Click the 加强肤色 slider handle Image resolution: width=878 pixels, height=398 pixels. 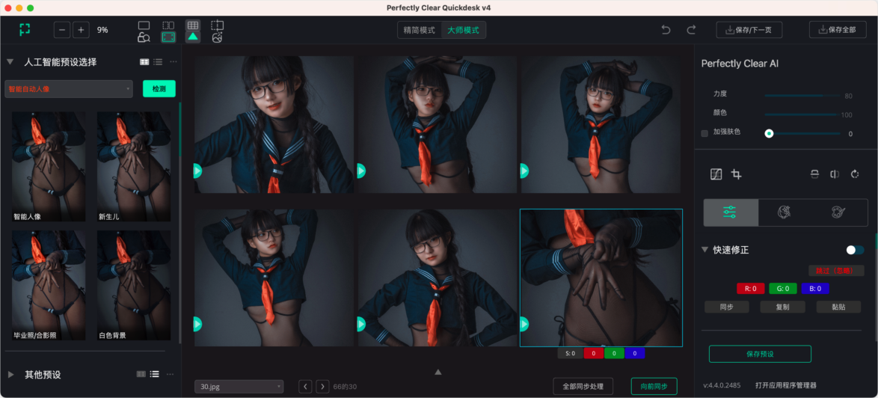[x=770, y=133]
